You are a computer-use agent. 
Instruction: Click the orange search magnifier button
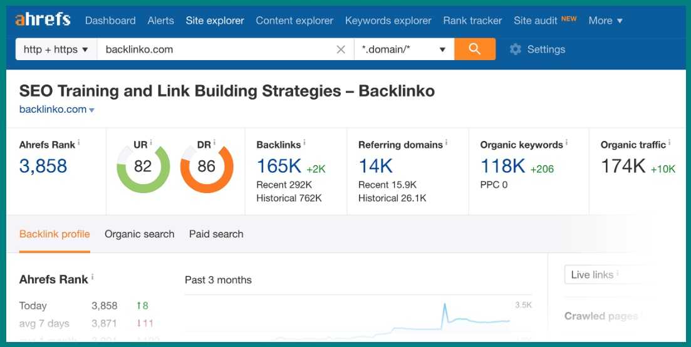[474, 49]
